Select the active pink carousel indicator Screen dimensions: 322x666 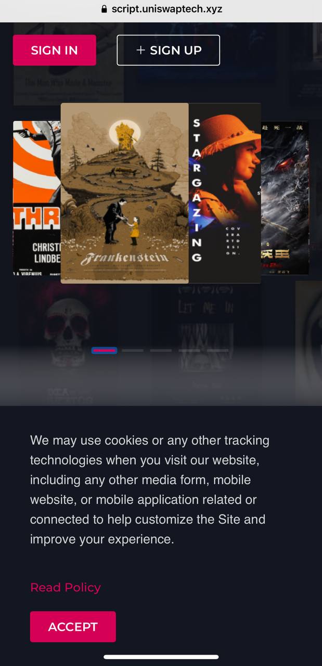pos(104,351)
